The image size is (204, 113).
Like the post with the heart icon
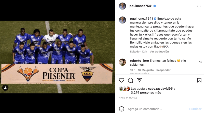click(x=122, y=80)
